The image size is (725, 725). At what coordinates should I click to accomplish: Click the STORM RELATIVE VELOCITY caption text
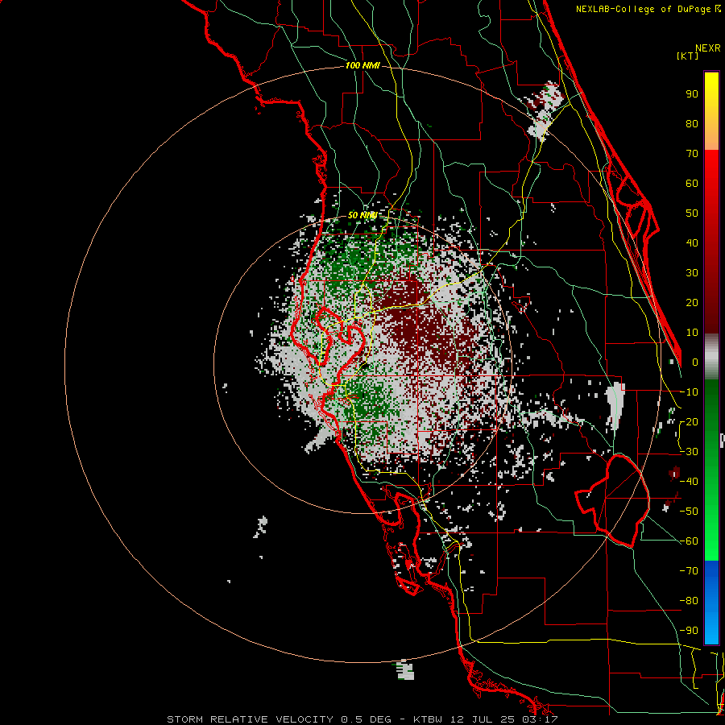click(x=250, y=719)
